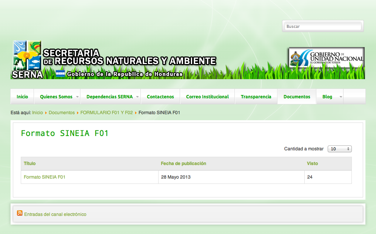Viewport: 376px width, 234px height.
Task: Go to the Contactenos page
Action: point(160,97)
